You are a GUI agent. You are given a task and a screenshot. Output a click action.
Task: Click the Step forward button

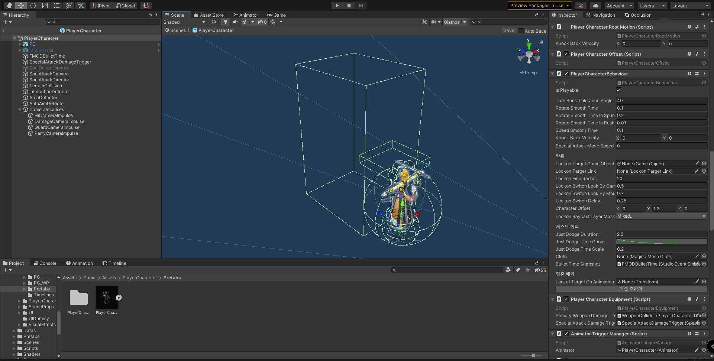(361, 6)
